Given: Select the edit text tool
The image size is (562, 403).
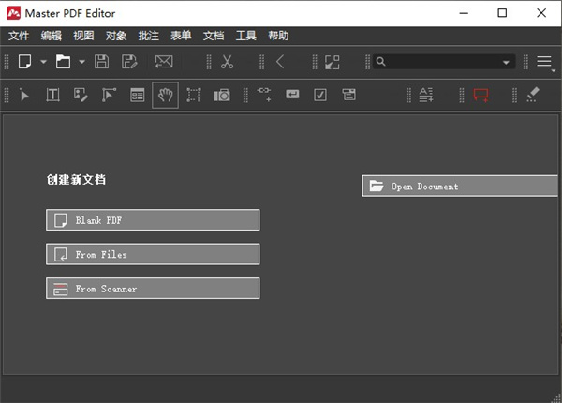Looking at the screenshot, I should 53,95.
